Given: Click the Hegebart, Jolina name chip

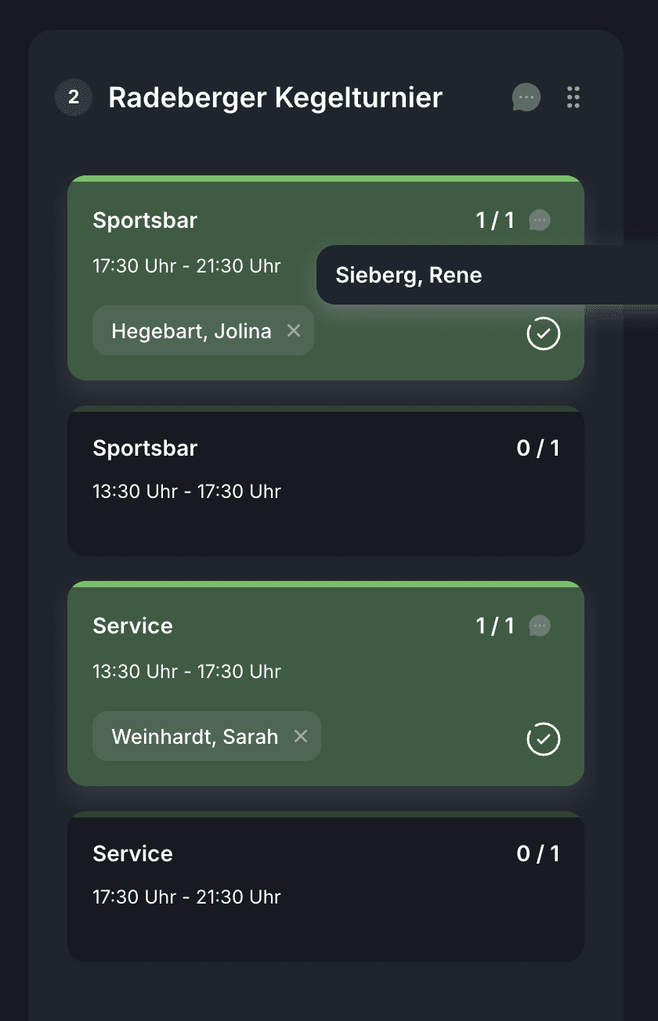Looking at the screenshot, I should click(x=191, y=331).
